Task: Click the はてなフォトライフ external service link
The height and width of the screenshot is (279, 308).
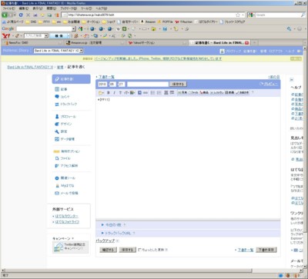Action: tap(67, 222)
